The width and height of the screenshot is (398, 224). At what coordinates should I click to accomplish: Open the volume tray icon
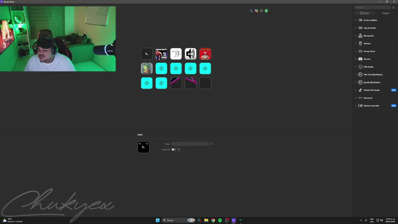click(x=382, y=220)
